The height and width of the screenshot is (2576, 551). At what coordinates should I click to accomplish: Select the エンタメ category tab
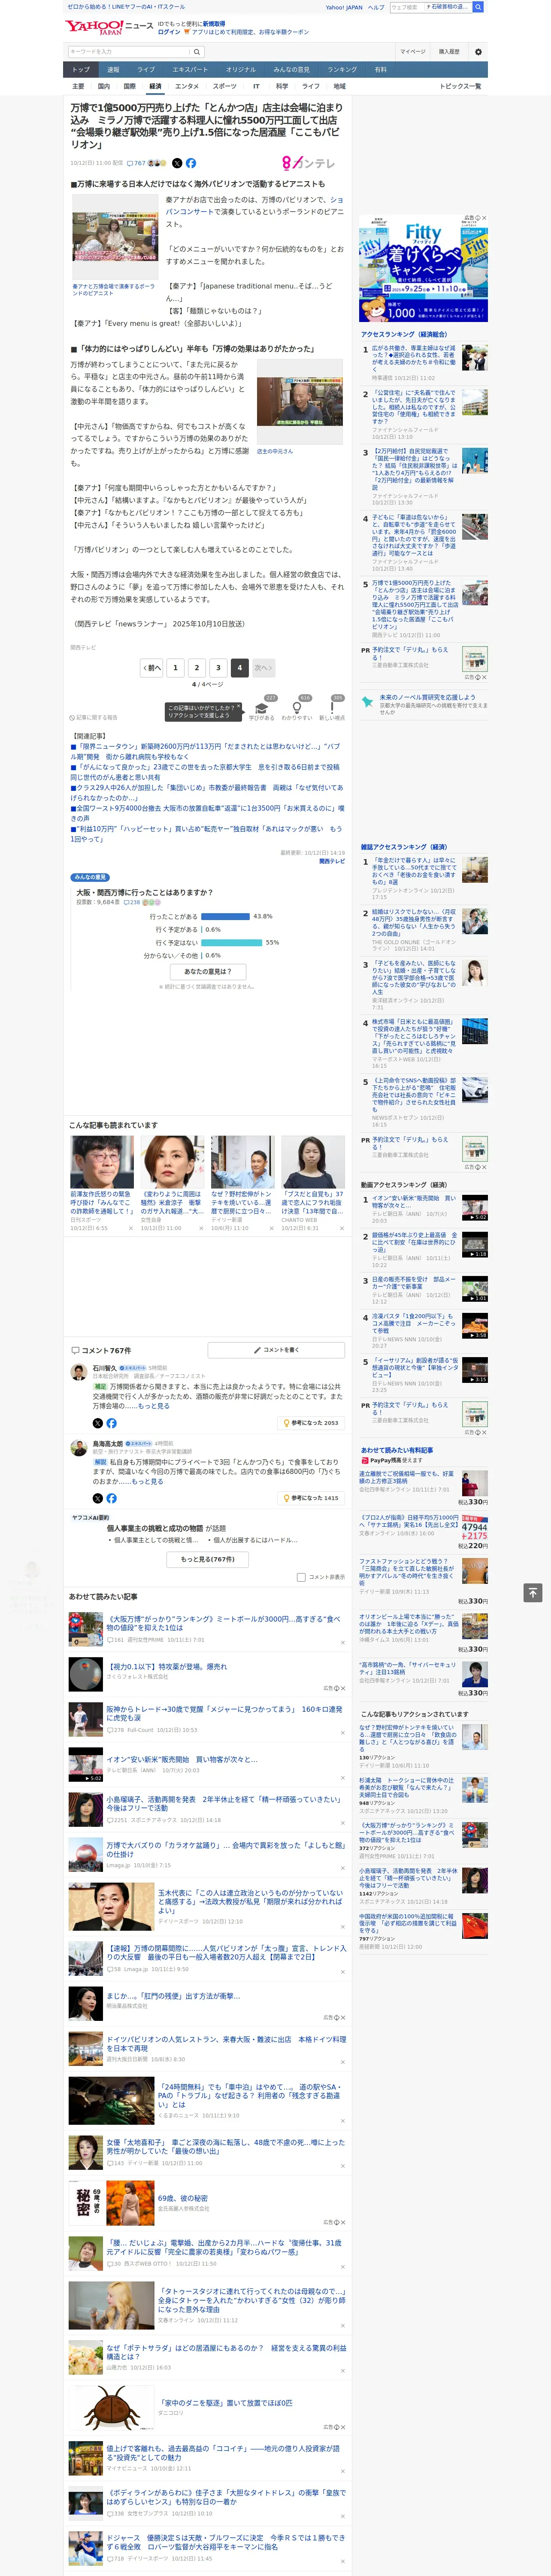point(187,86)
